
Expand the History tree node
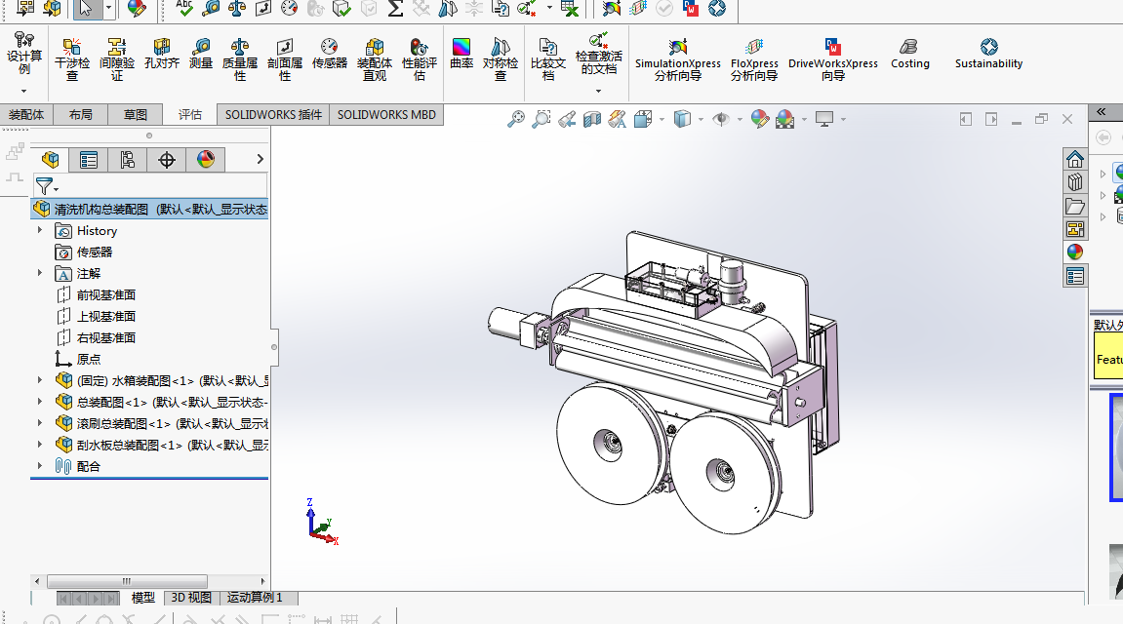coord(40,230)
